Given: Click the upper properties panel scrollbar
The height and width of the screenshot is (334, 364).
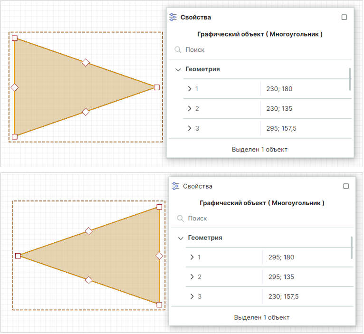Looking at the screenshot, I should tap(350, 79).
